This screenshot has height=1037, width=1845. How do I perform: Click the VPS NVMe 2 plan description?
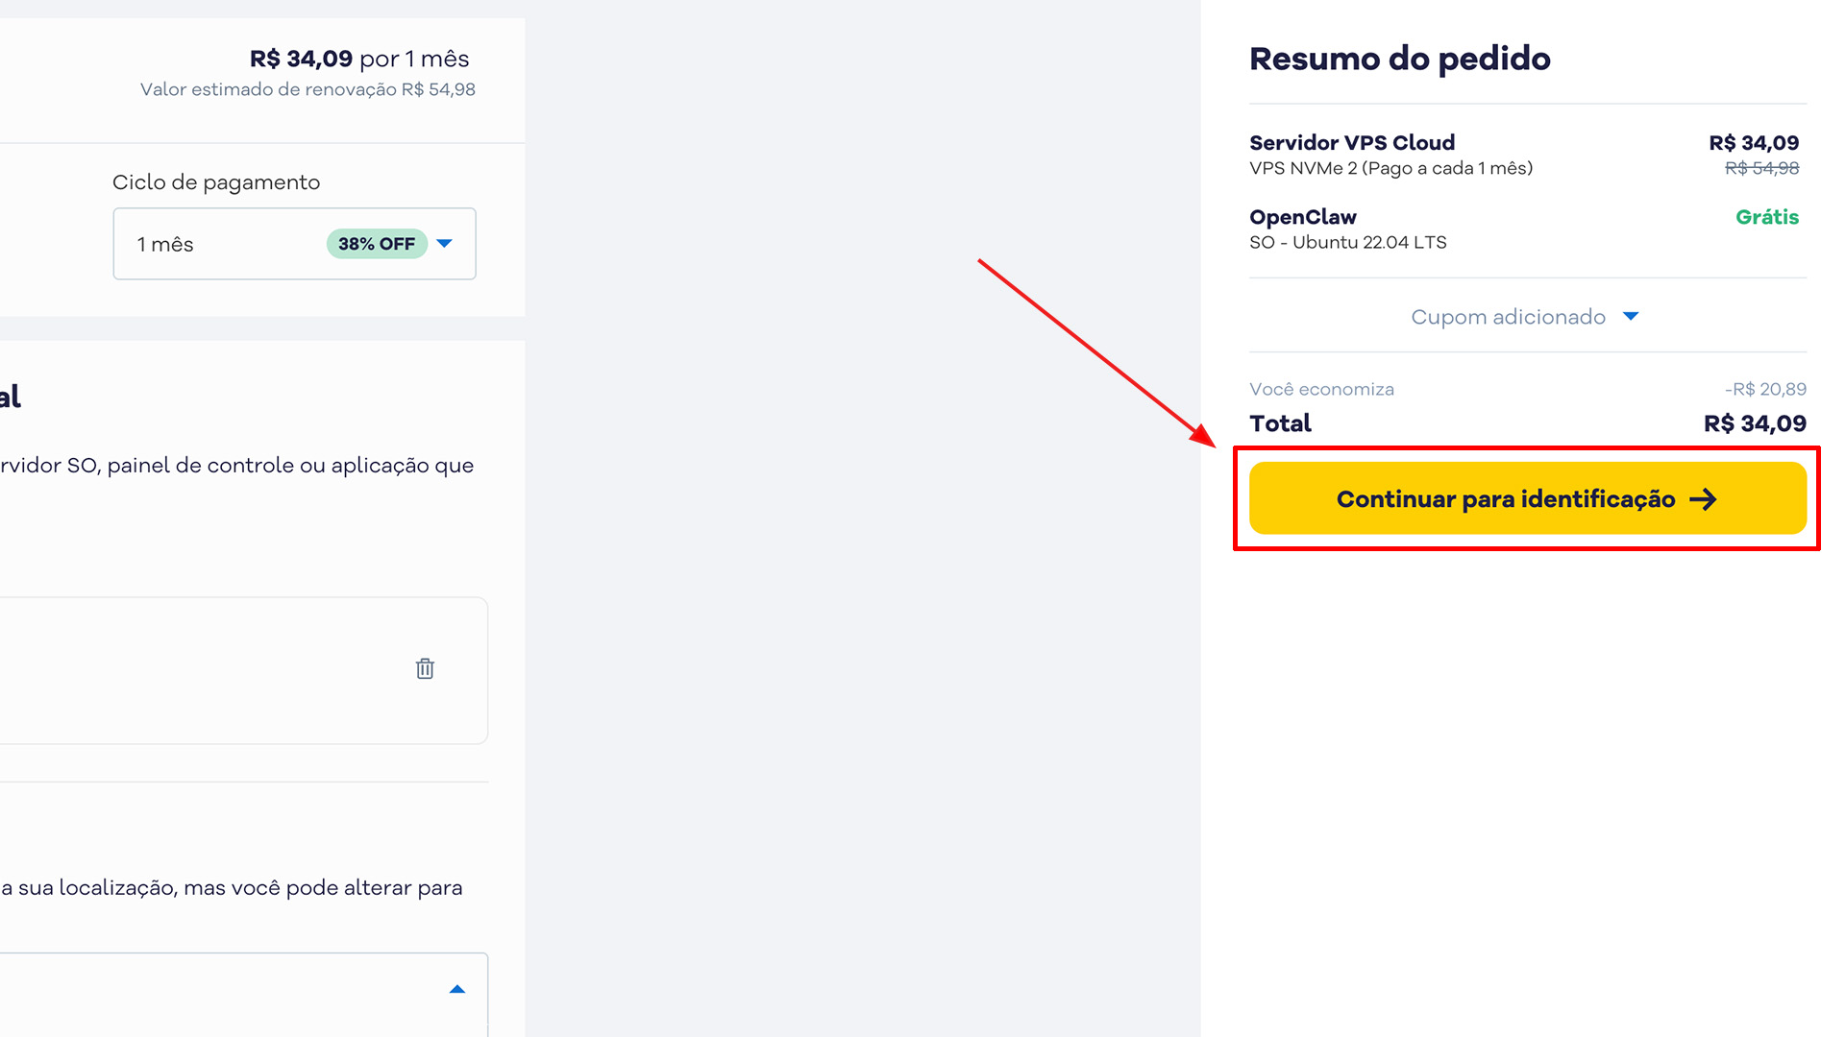[x=1390, y=168]
